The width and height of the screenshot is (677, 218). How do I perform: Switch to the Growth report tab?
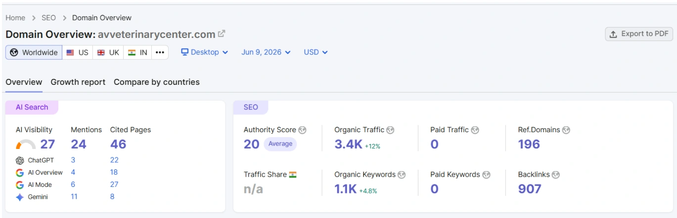(78, 82)
